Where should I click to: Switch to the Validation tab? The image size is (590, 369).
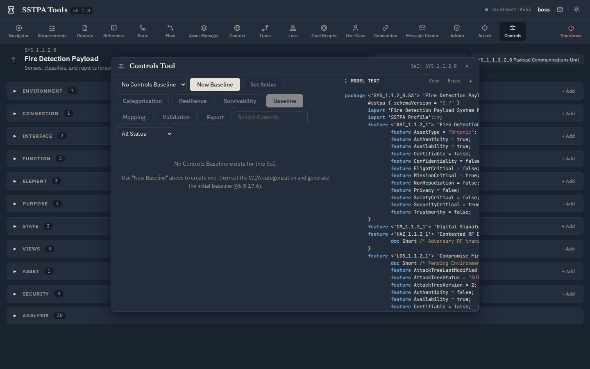pos(176,117)
